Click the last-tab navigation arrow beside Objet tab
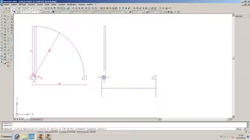This screenshot has width=250, height=140. [x=22, y=119]
